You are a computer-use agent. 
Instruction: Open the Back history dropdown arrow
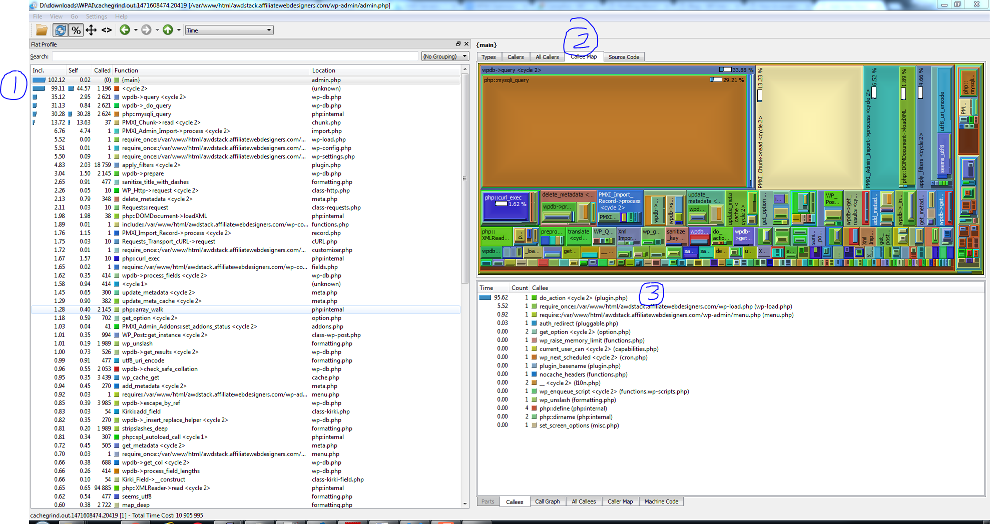[136, 30]
